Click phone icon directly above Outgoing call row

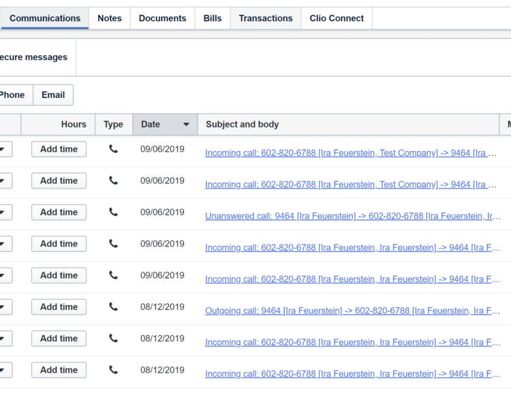click(x=113, y=275)
